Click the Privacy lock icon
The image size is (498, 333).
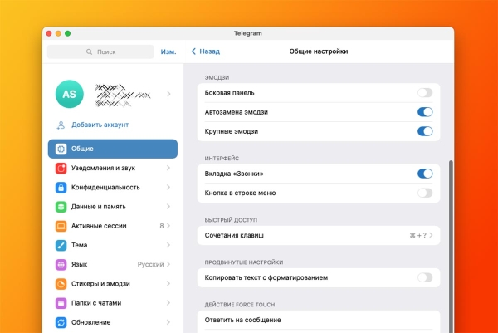61,188
